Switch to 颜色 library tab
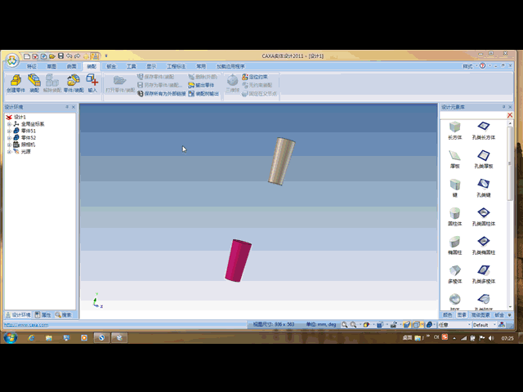Screen dimensions: 523x392 tap(447, 315)
